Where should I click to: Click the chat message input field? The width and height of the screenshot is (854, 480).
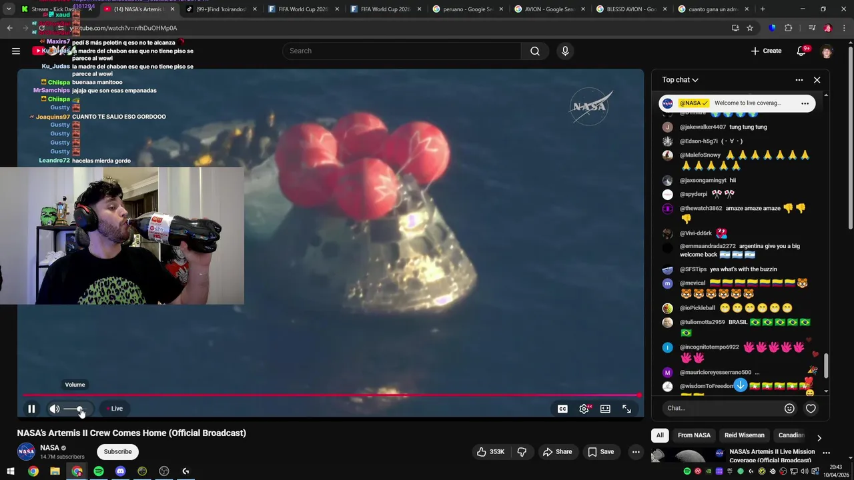[722, 408]
